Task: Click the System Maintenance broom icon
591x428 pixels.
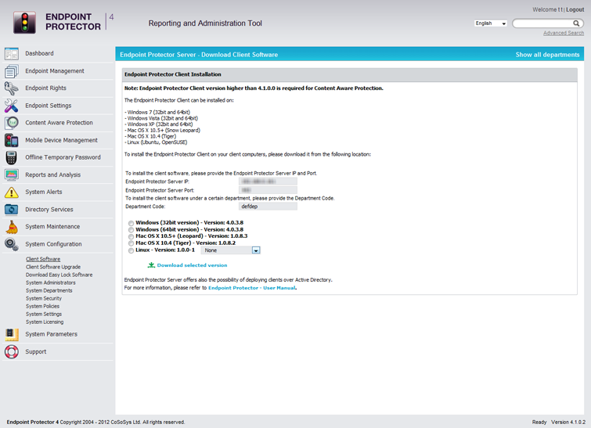Action: 11,227
